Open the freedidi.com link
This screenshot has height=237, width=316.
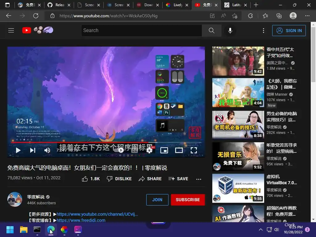tap(81, 220)
